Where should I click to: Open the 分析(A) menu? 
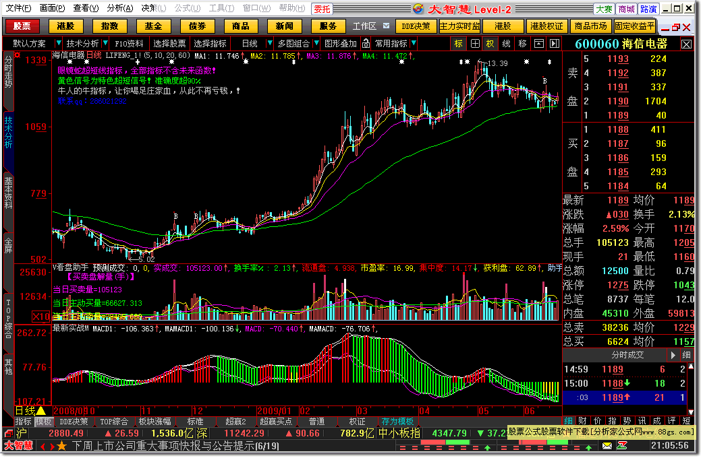[119, 8]
